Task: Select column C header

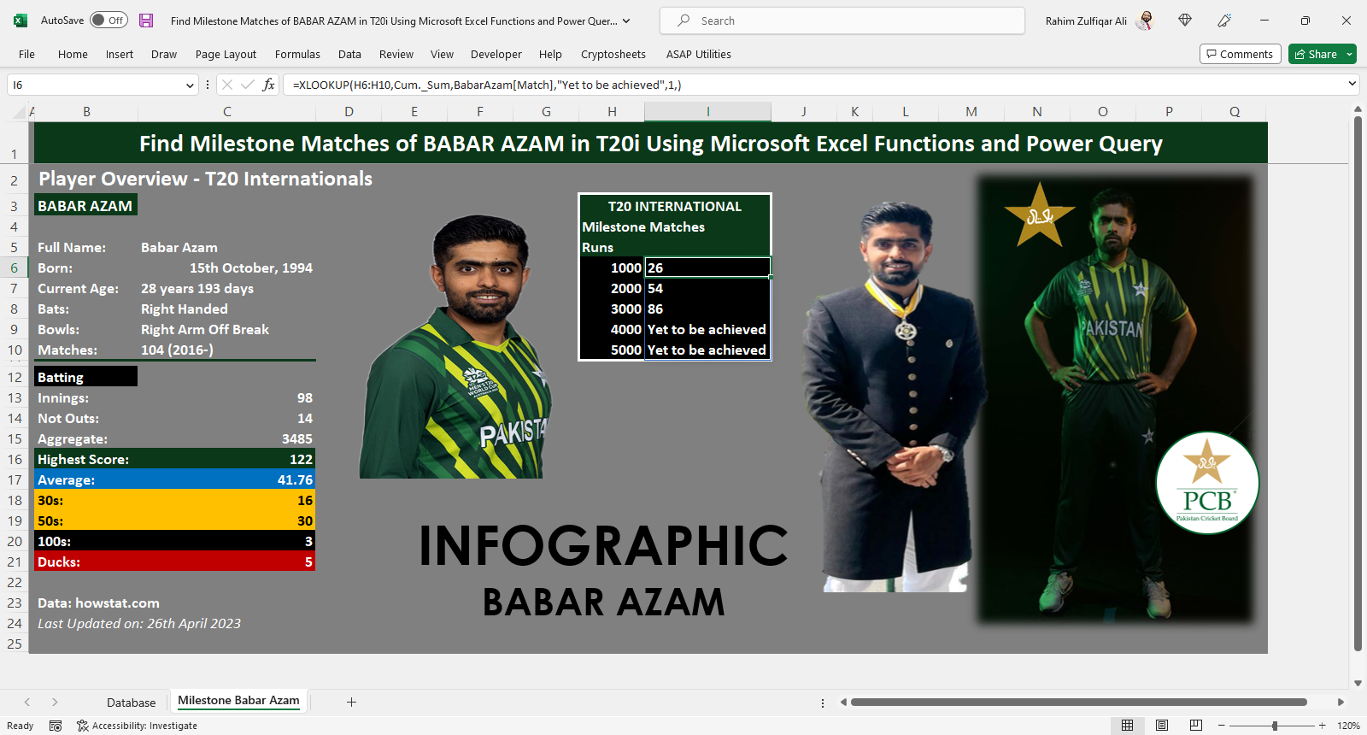Action: pyautogui.click(x=226, y=111)
